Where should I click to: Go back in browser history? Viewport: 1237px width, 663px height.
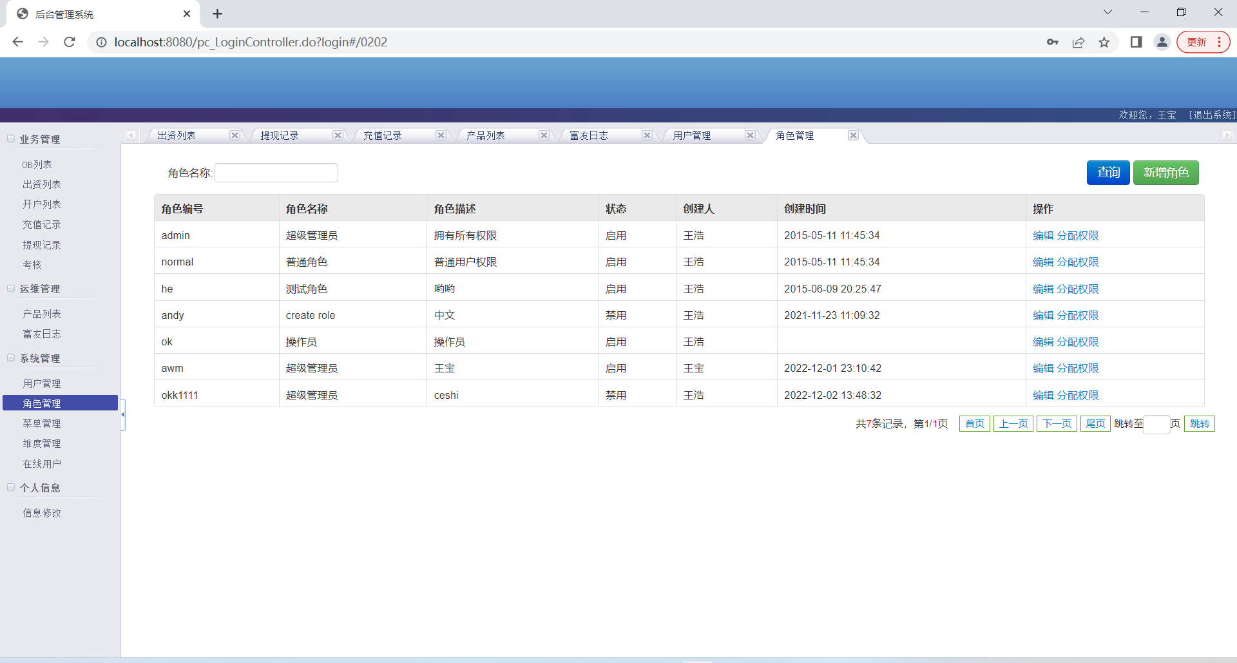point(18,42)
